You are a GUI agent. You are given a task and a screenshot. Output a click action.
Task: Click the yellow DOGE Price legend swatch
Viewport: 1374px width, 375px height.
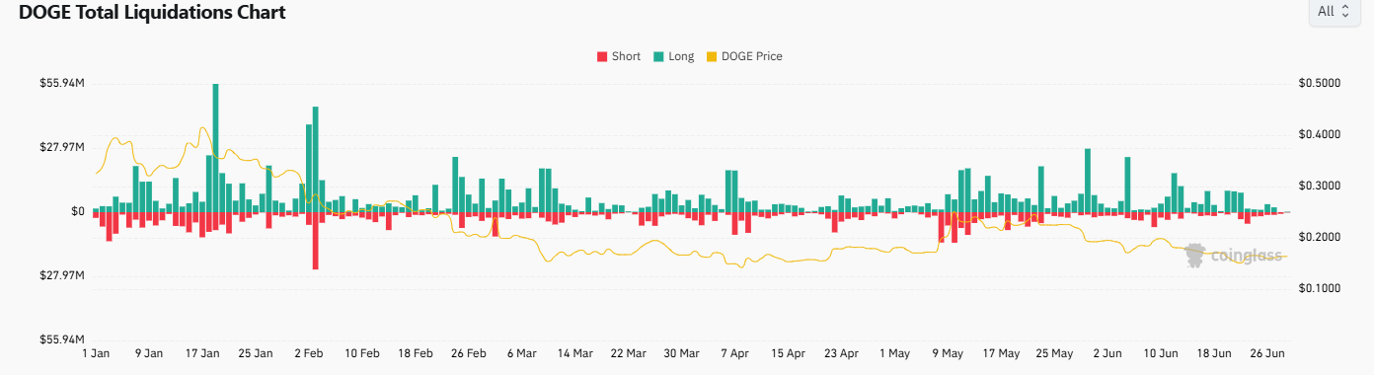coord(711,56)
